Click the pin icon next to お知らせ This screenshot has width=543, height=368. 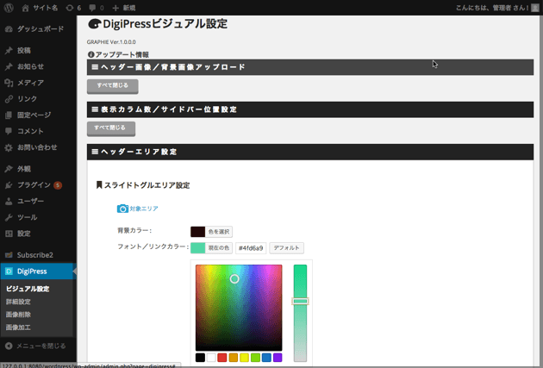point(9,66)
